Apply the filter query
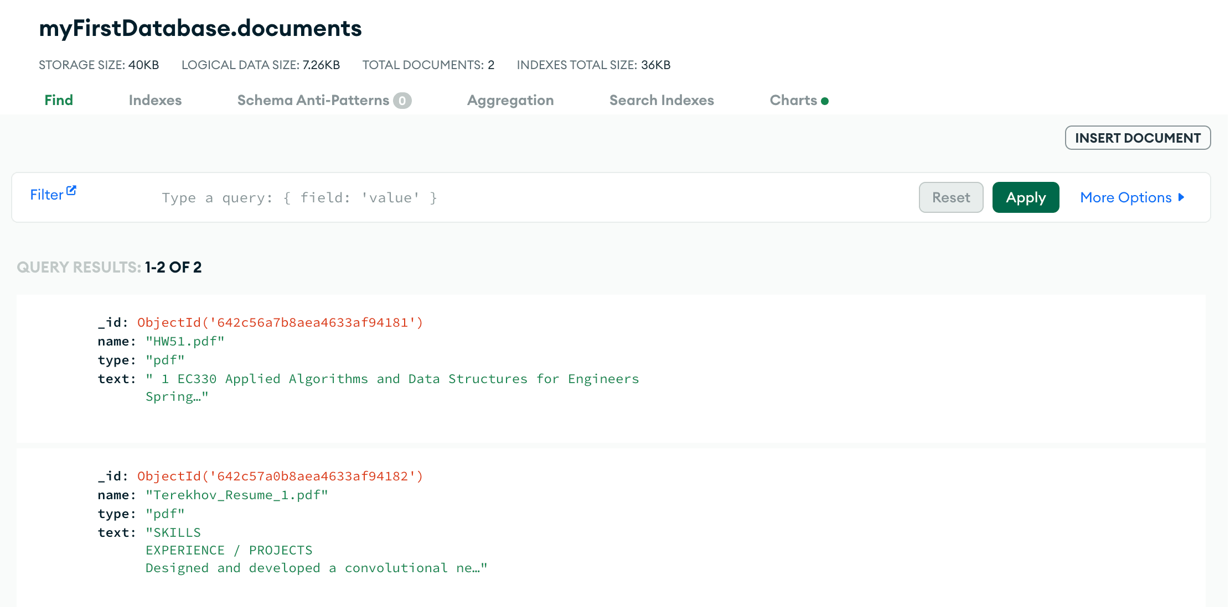The width and height of the screenshot is (1230, 607). click(x=1026, y=197)
